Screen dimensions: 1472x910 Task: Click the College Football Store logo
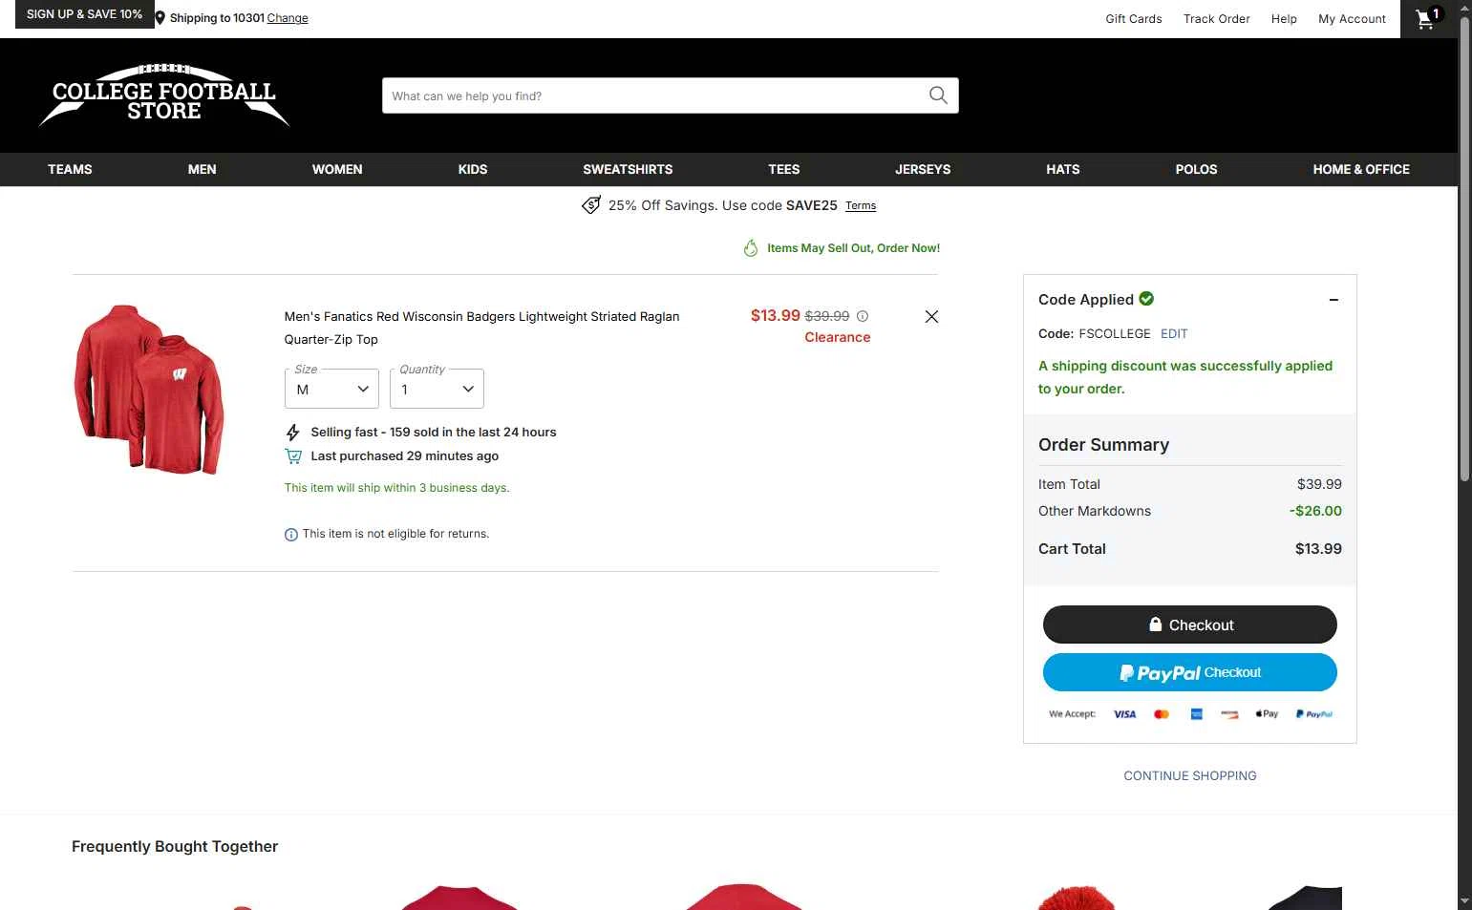click(164, 95)
